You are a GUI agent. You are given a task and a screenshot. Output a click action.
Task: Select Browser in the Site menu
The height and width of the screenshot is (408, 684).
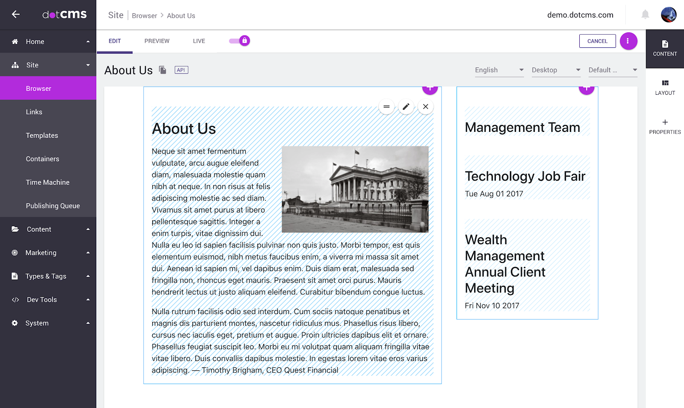tap(48, 88)
